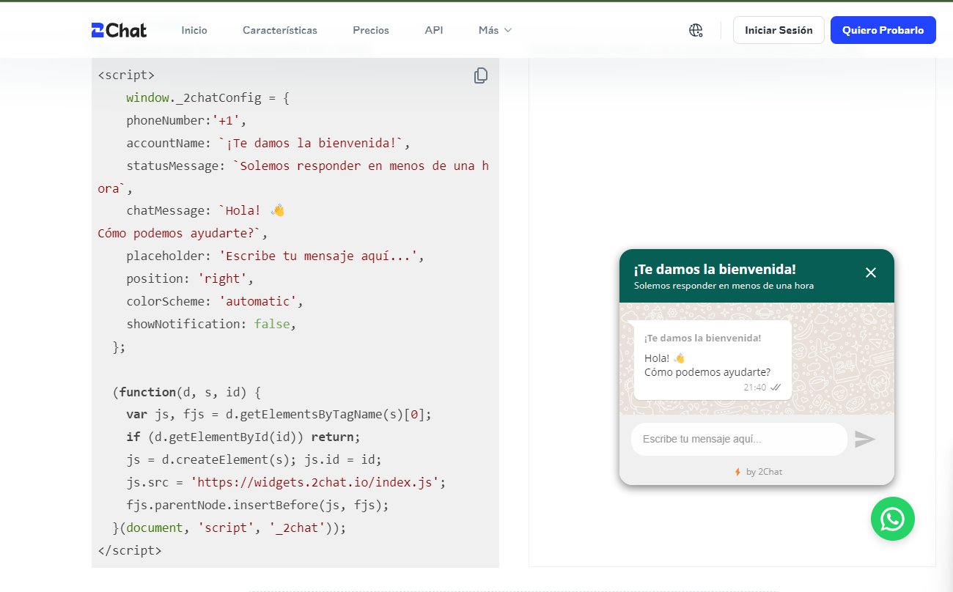This screenshot has width=953, height=592.
Task: Open Precios page
Action: tap(371, 30)
